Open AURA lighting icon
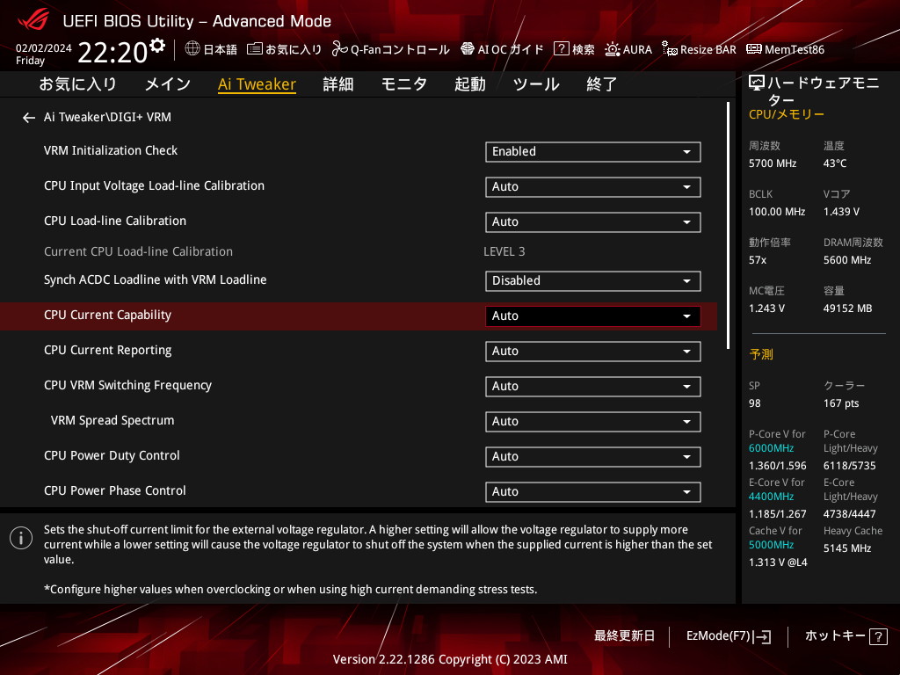This screenshot has height=675, width=900. pyautogui.click(x=613, y=49)
